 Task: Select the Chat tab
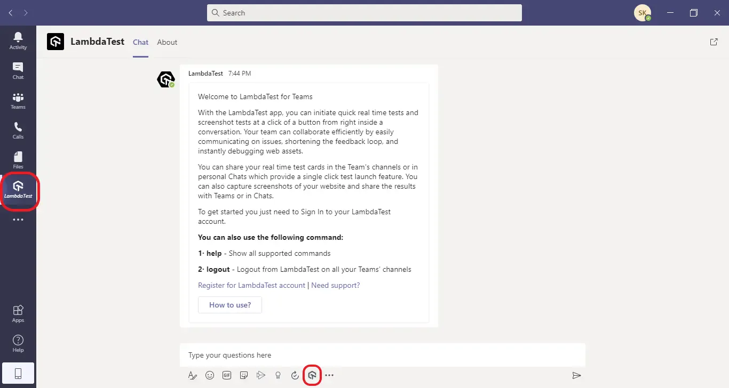tap(140, 42)
